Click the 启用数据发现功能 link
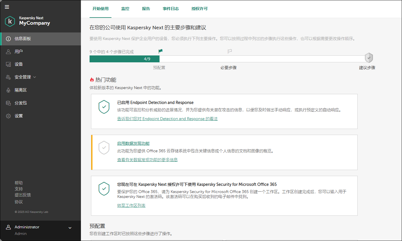 click(x=133, y=143)
